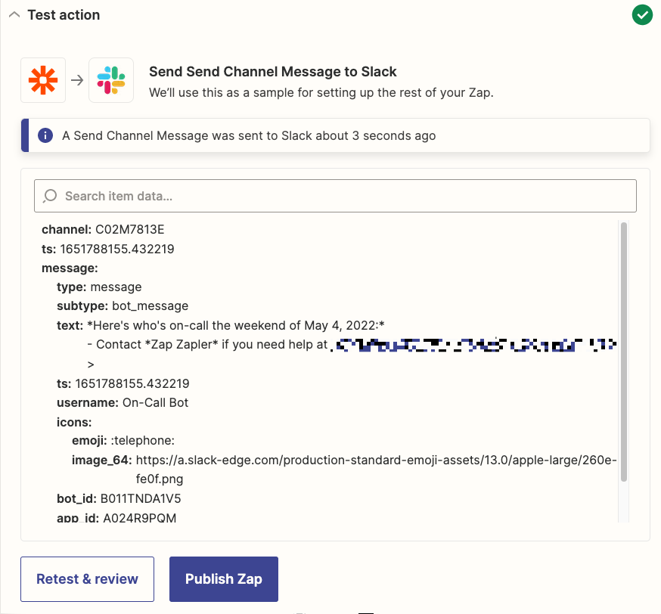Click the Slack logo icon
Image resolution: width=661 pixels, height=614 pixels.
pyautogui.click(x=111, y=80)
